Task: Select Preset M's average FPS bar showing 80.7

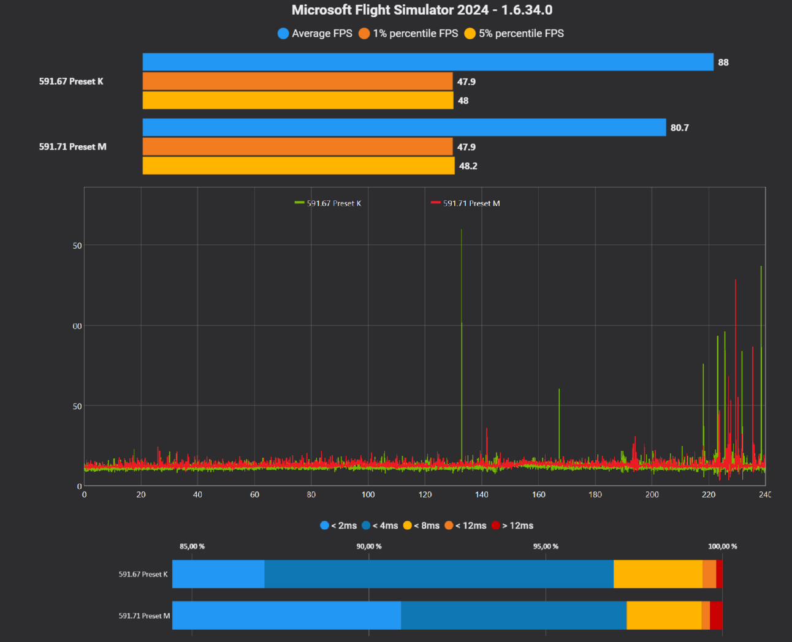Action: click(404, 127)
